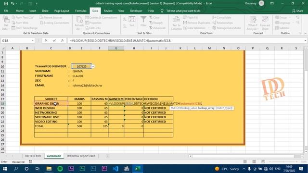This screenshot has height=173, width=308.
Task: Open the Sort dialog icon
Action: [x=132, y=22]
